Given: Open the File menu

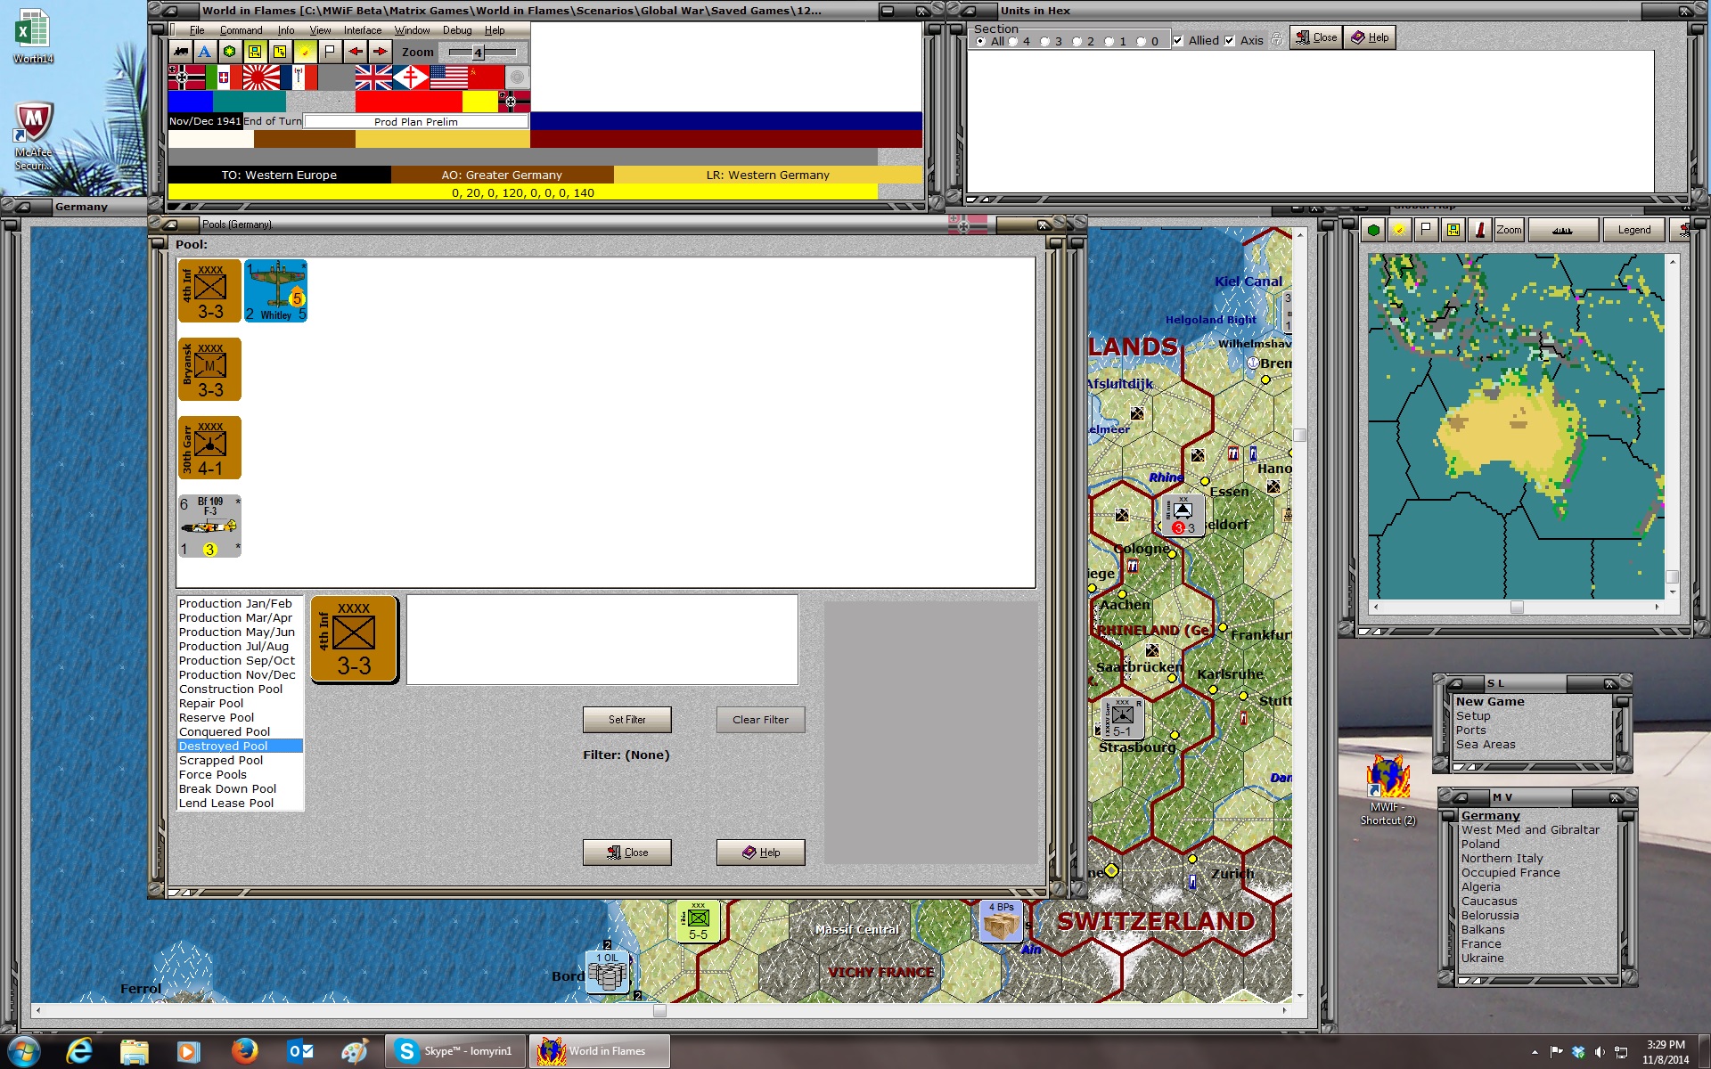Looking at the screenshot, I should pos(197,30).
